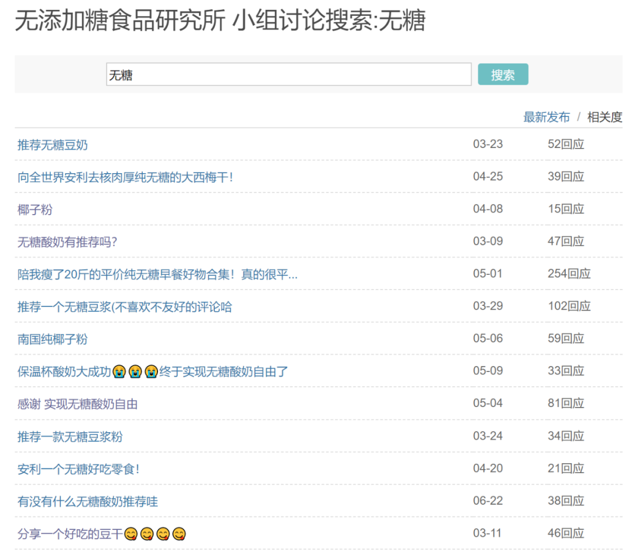The image size is (632, 555).
Task: Sort results by 相关度
Action: [604, 117]
